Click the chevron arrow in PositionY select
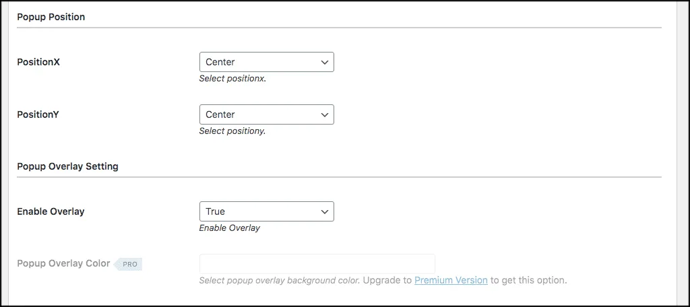Viewport: 690px width, 307px height. 325,114
